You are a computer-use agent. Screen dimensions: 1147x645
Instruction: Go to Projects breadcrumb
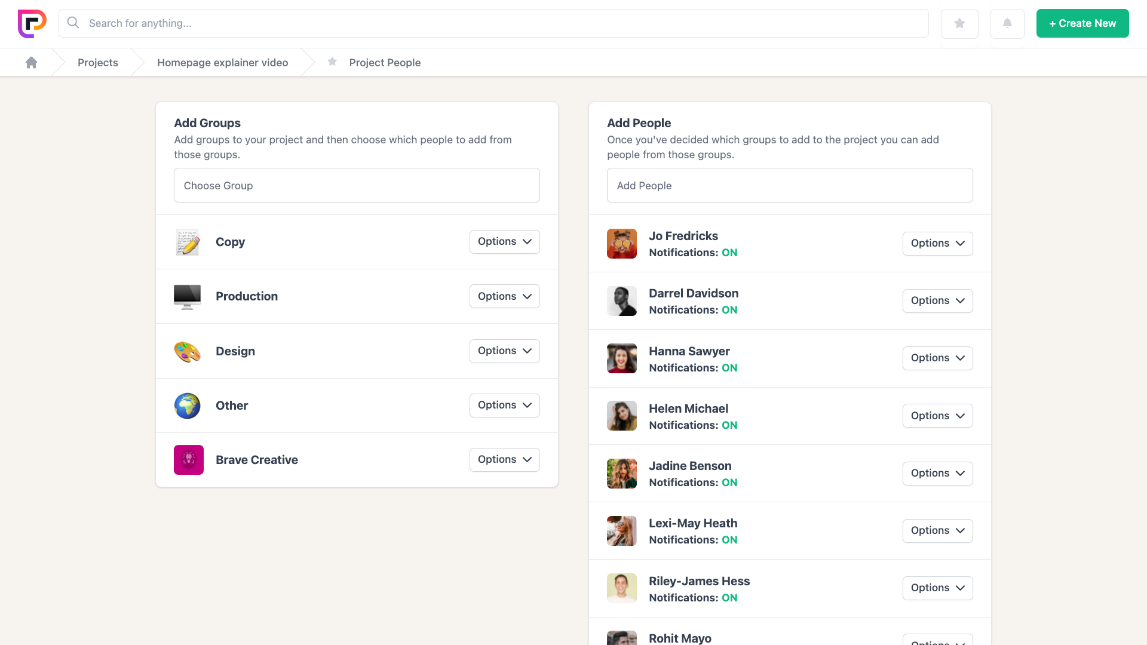pos(98,63)
